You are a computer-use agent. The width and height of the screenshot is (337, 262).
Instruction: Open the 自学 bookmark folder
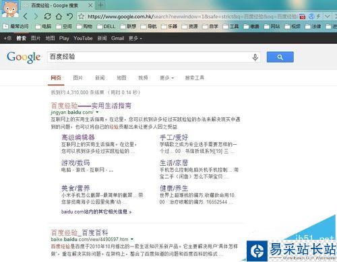click(210, 26)
